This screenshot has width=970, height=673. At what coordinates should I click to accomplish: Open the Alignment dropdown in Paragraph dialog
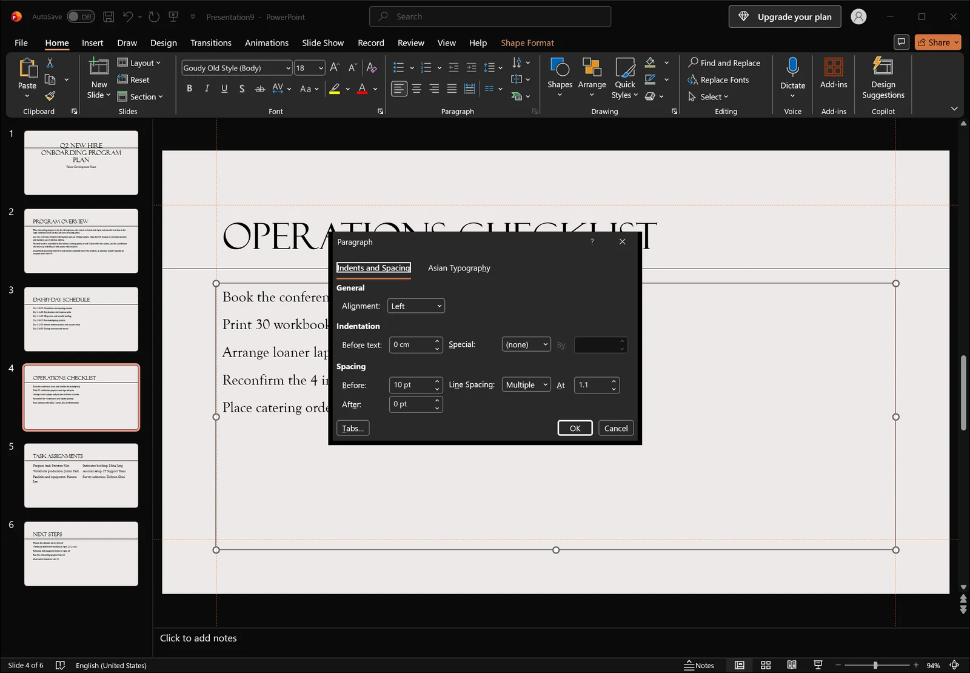(416, 306)
